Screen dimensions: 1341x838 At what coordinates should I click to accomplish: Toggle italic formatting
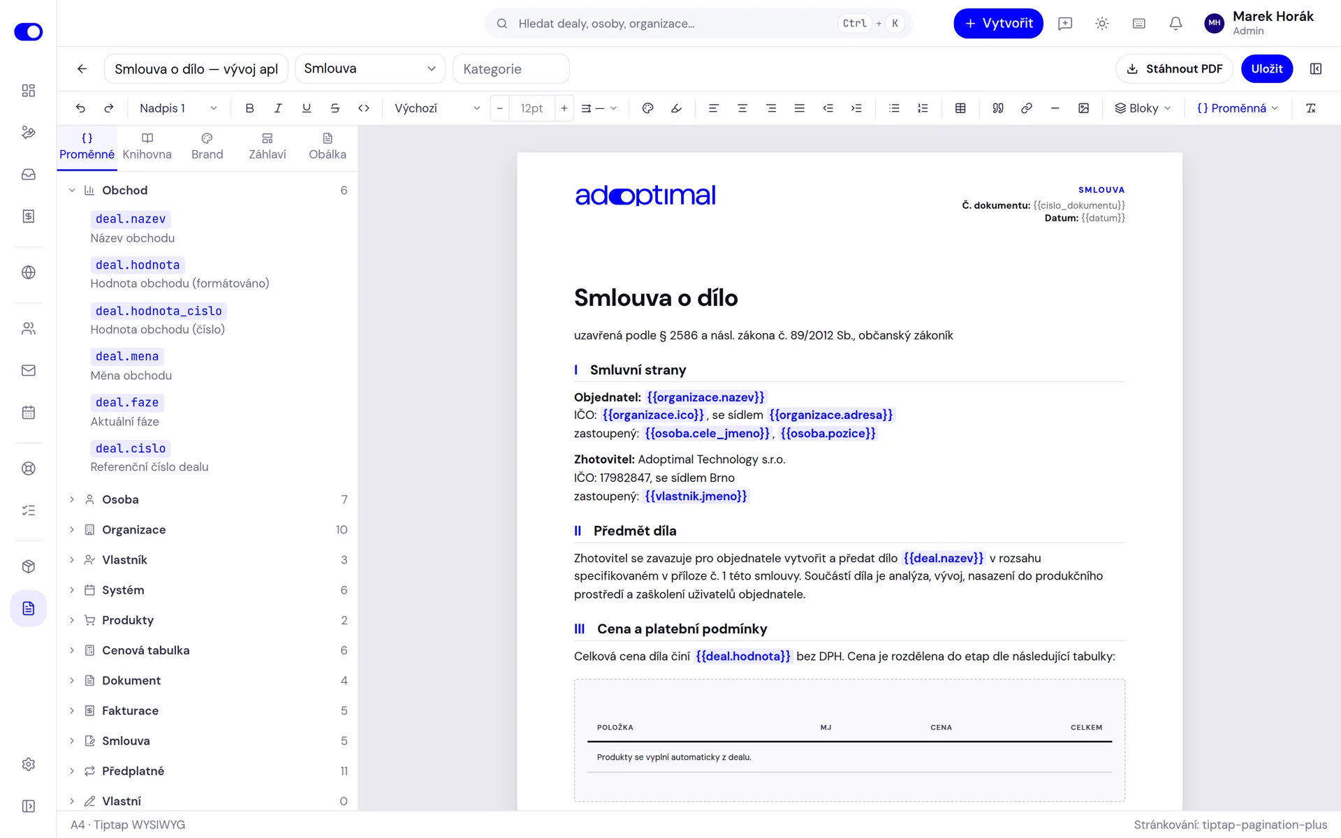[x=278, y=108]
